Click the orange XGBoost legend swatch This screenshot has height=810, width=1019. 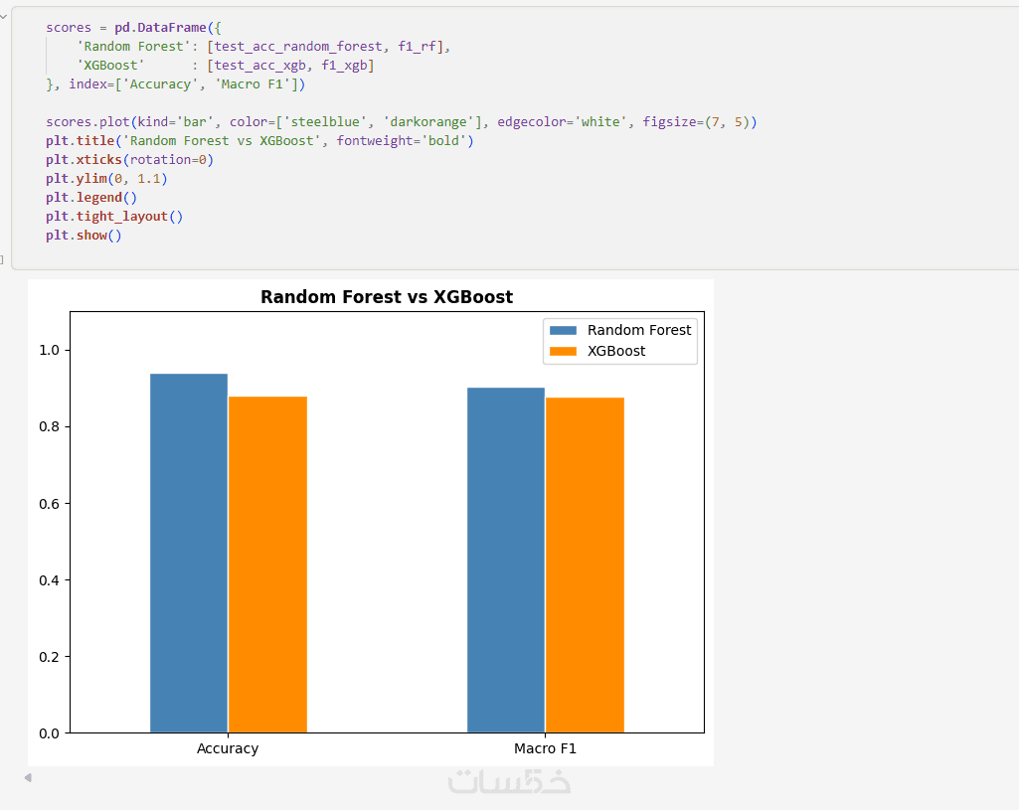coord(563,351)
